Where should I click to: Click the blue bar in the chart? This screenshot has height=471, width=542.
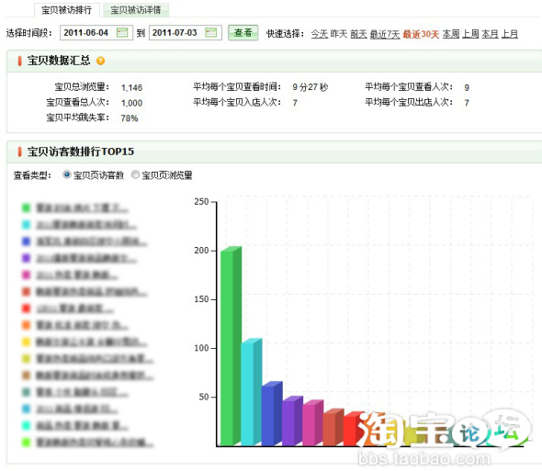[272, 414]
